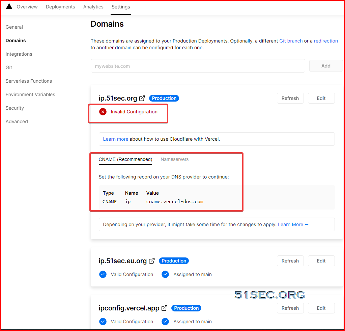Viewport: 345px width, 331px height.
Task: Click Valid Configuration checkmark for ipconfig.vercel.app
Action: coord(103,322)
